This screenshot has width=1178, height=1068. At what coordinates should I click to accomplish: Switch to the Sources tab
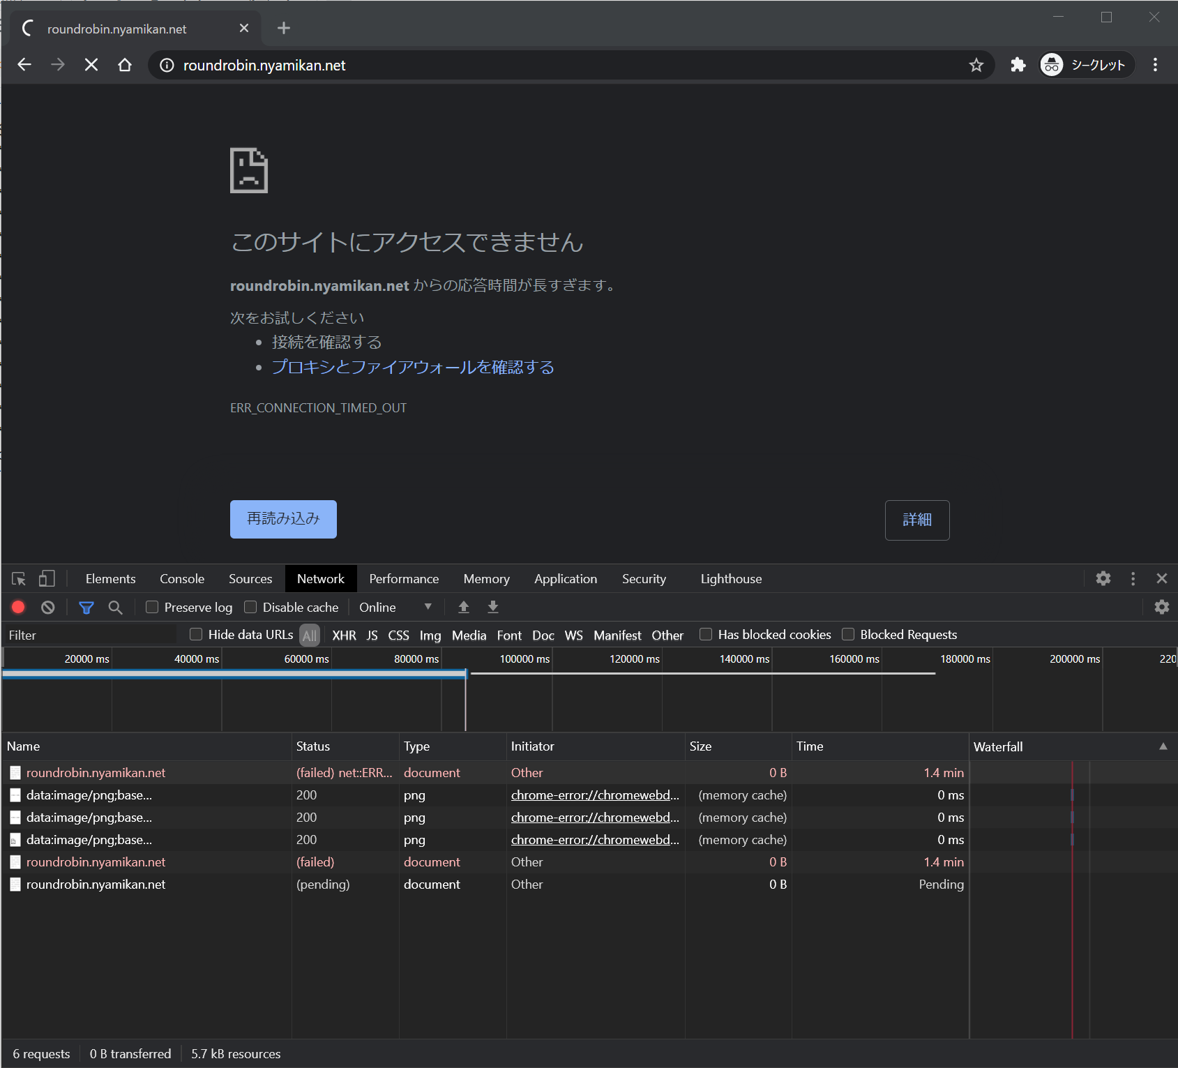[250, 578]
